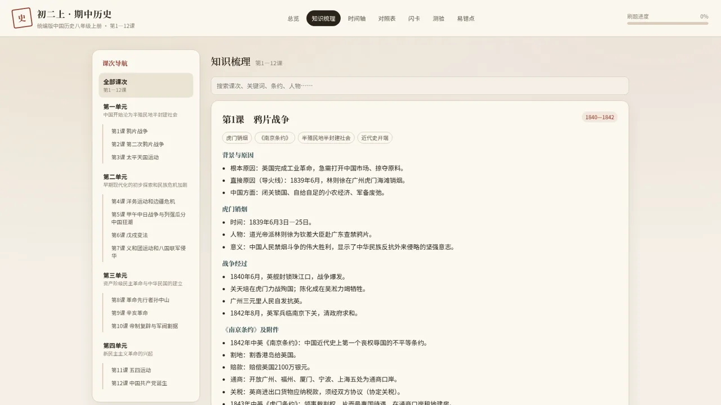
Task: Open 第8课 革命先行者孙中山
Action: [x=140, y=300]
